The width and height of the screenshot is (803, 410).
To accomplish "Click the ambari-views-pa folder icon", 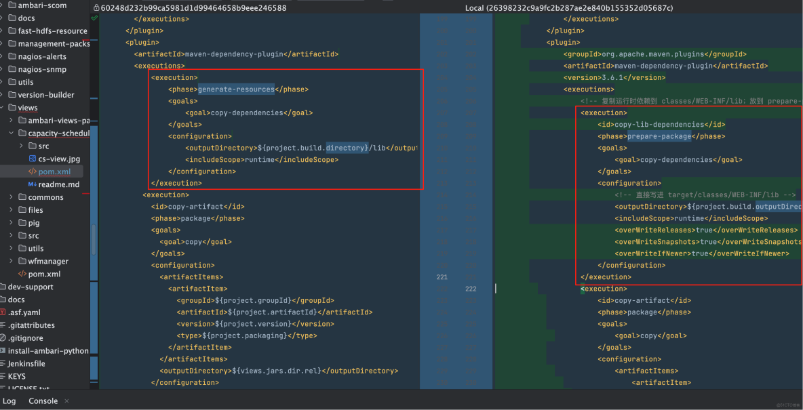I will [x=22, y=120].
